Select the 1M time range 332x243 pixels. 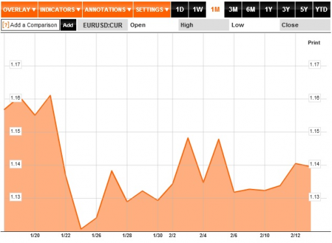click(215, 10)
